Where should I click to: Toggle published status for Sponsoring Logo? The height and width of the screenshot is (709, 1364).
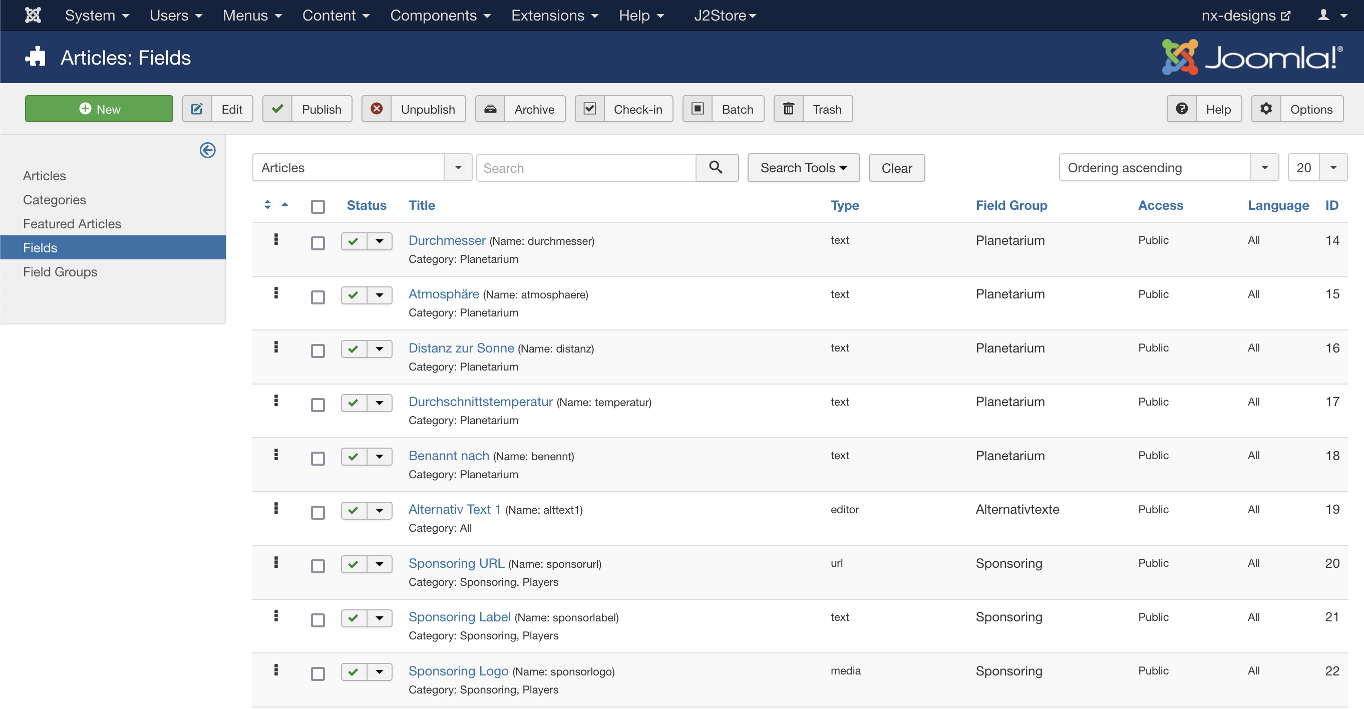coord(353,671)
